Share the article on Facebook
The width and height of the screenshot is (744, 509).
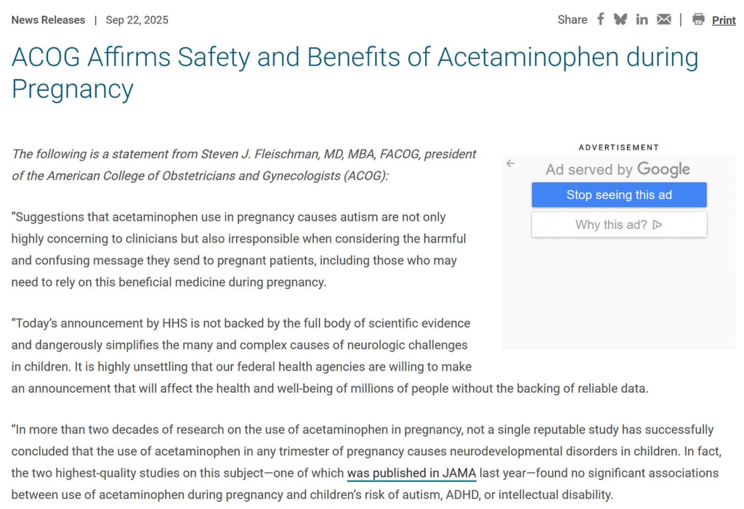pyautogui.click(x=600, y=19)
